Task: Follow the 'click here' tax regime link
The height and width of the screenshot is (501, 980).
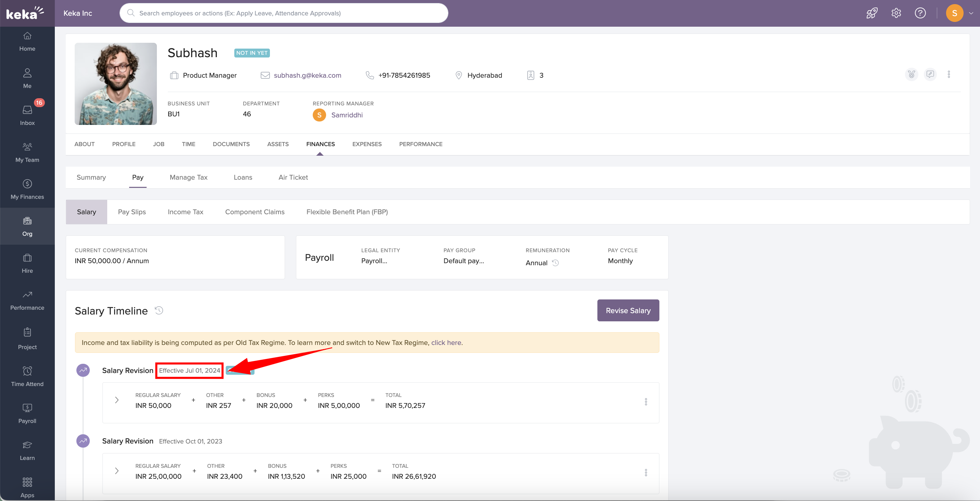Action: (x=446, y=343)
